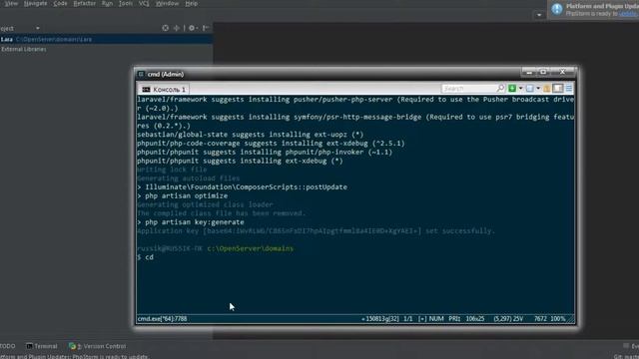Image resolution: width=639 pixels, height=359 pixels.
Task: Click the '$ cd' command prompt line
Action: [x=145, y=257]
